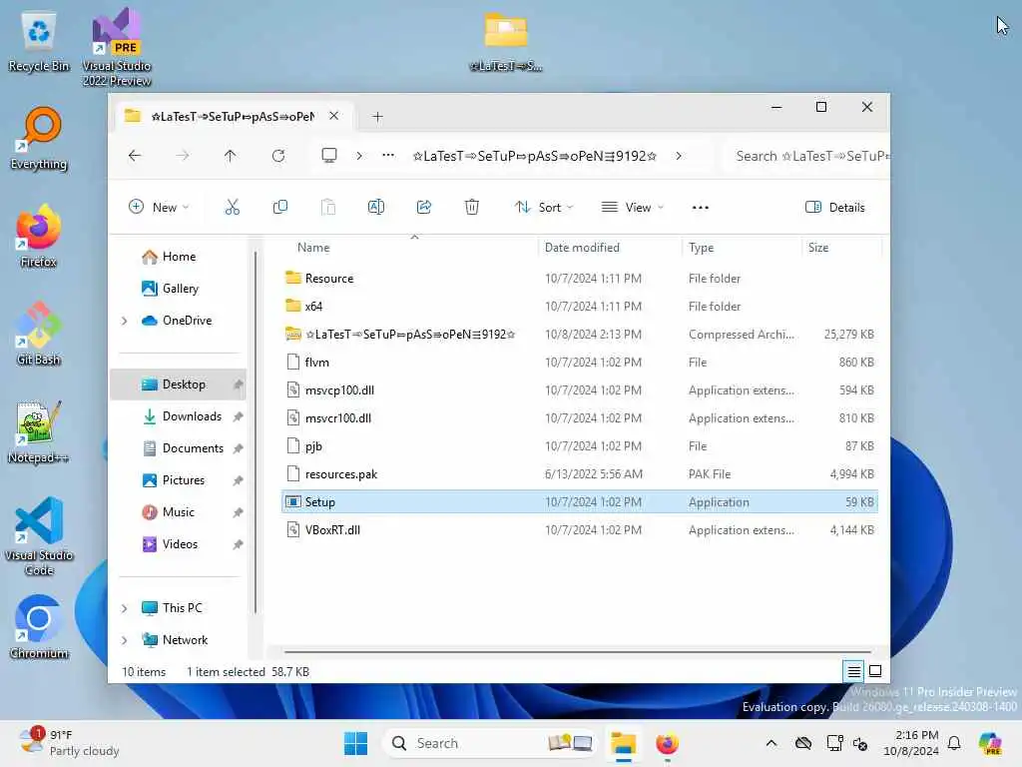Go back with the back arrow
1022x767 pixels.
pos(135,156)
